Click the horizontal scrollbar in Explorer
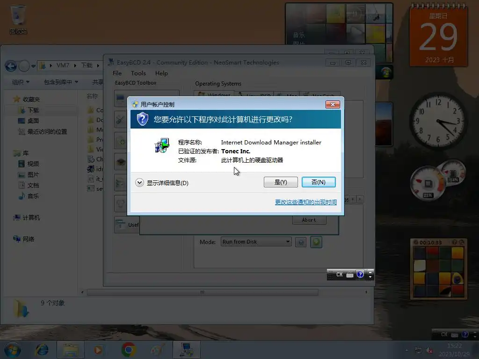Viewport: 479px width, 359px height. pos(202,293)
